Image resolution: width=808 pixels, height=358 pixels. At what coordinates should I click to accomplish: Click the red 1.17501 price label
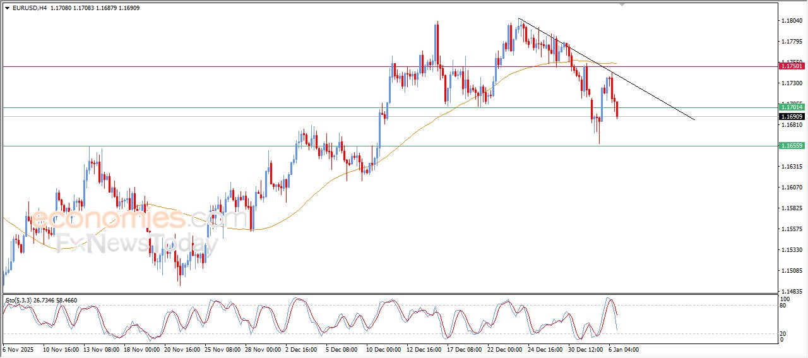click(x=792, y=66)
